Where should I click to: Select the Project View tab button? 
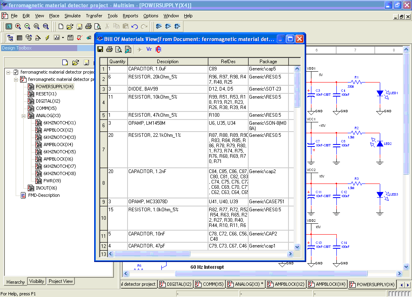[x=61, y=281]
